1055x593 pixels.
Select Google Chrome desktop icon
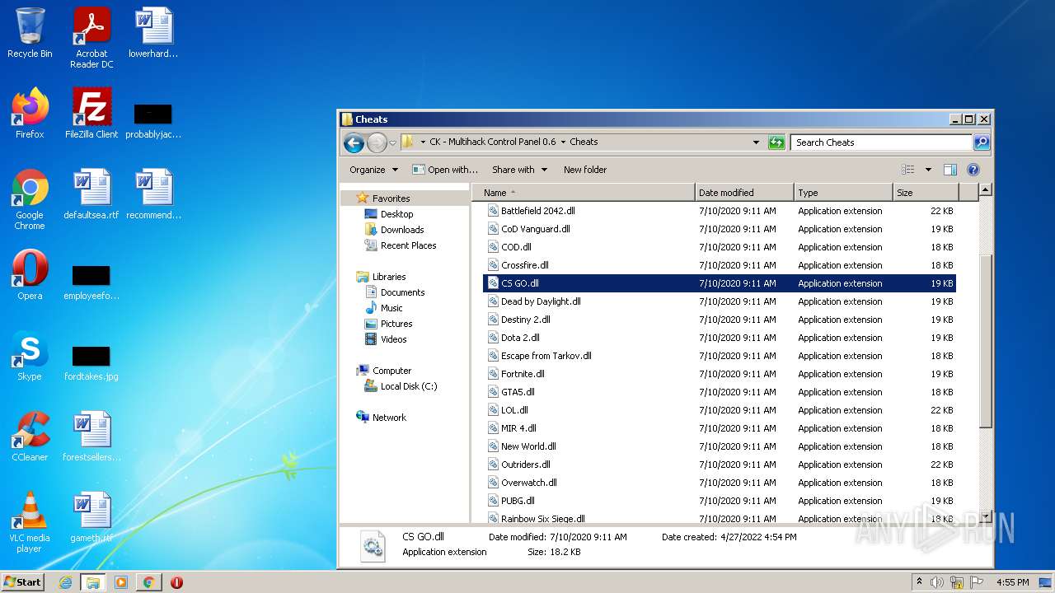point(30,200)
